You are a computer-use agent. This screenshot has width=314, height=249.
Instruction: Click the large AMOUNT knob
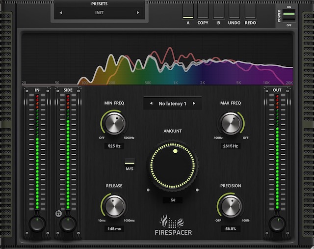point(172,166)
